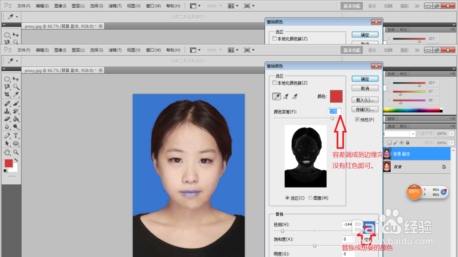Open 图像(I) menu in lower window
Image resolution: width=458 pixels, height=257 pixels.
pos(60,50)
